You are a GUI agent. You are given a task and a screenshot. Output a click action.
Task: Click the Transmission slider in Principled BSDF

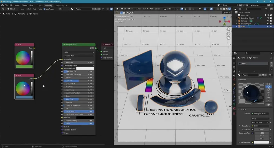tap(78, 111)
